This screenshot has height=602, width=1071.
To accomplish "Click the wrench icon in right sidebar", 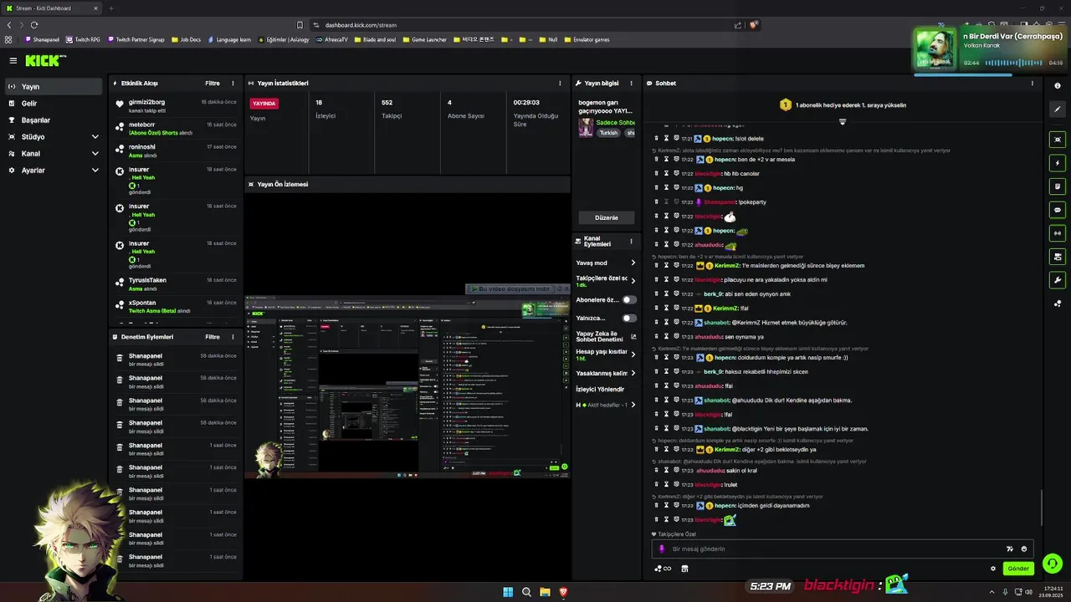I will pos(1058,280).
